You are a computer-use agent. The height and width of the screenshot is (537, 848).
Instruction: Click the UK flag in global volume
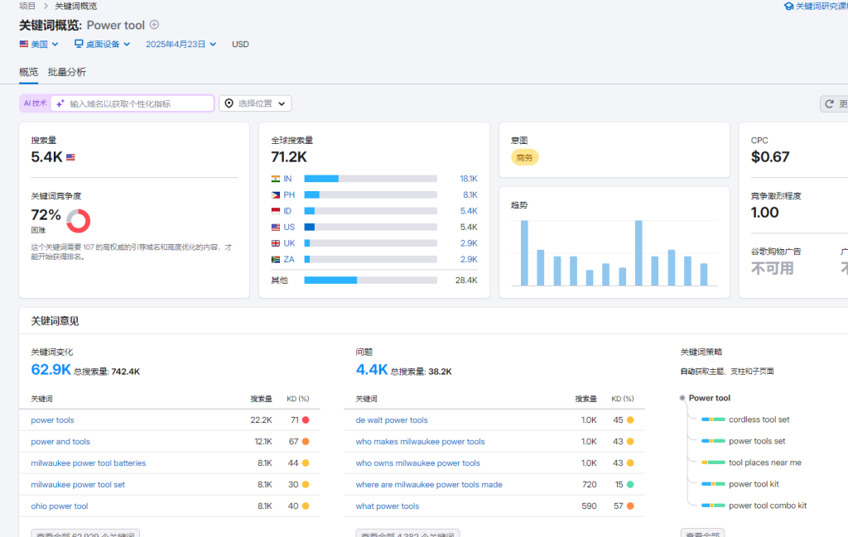click(276, 243)
